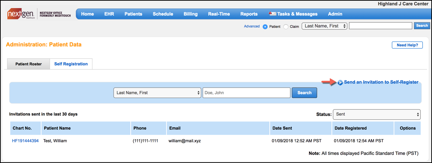Image resolution: width=432 pixels, height=163 pixels.
Task: Click the Patient Name column header
Action: coord(86,128)
